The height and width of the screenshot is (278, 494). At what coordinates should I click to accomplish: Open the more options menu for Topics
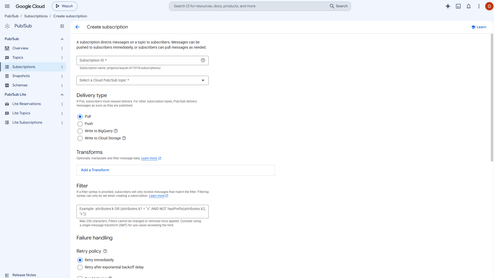pos(62,58)
